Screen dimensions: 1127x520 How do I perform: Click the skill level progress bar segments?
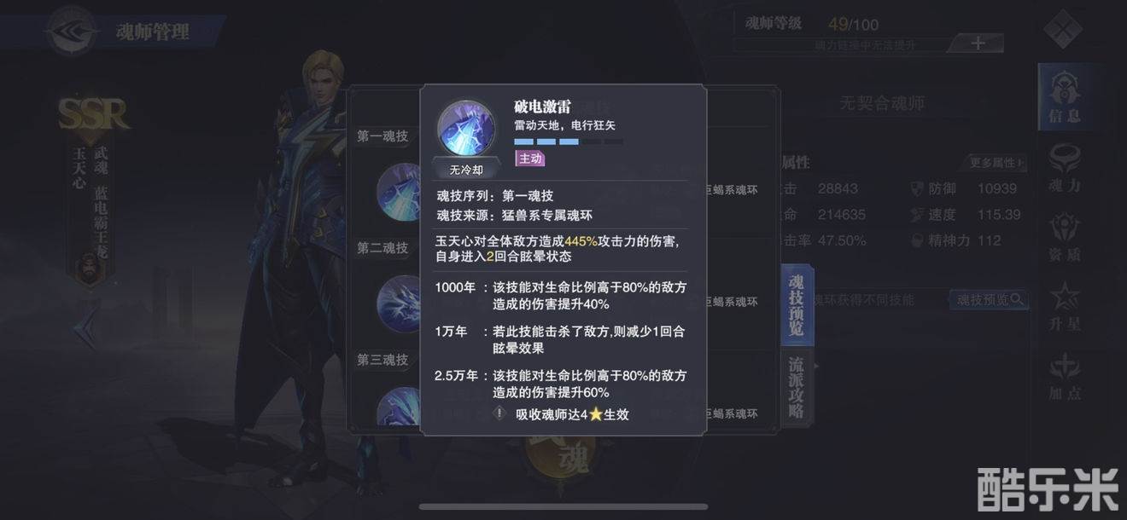(x=569, y=142)
